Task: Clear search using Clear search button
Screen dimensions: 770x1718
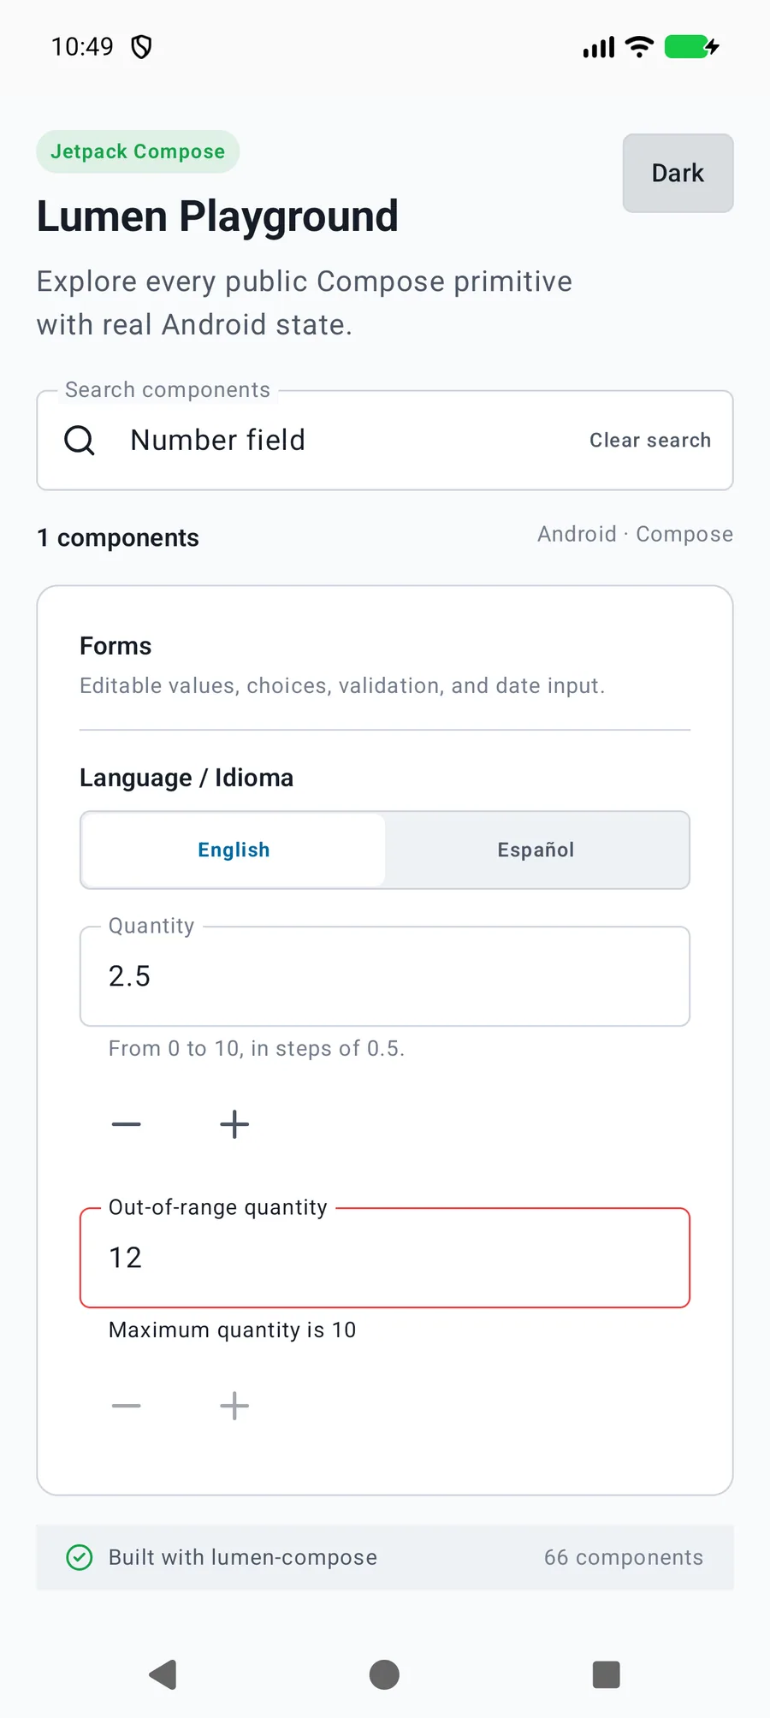Action: (x=650, y=441)
